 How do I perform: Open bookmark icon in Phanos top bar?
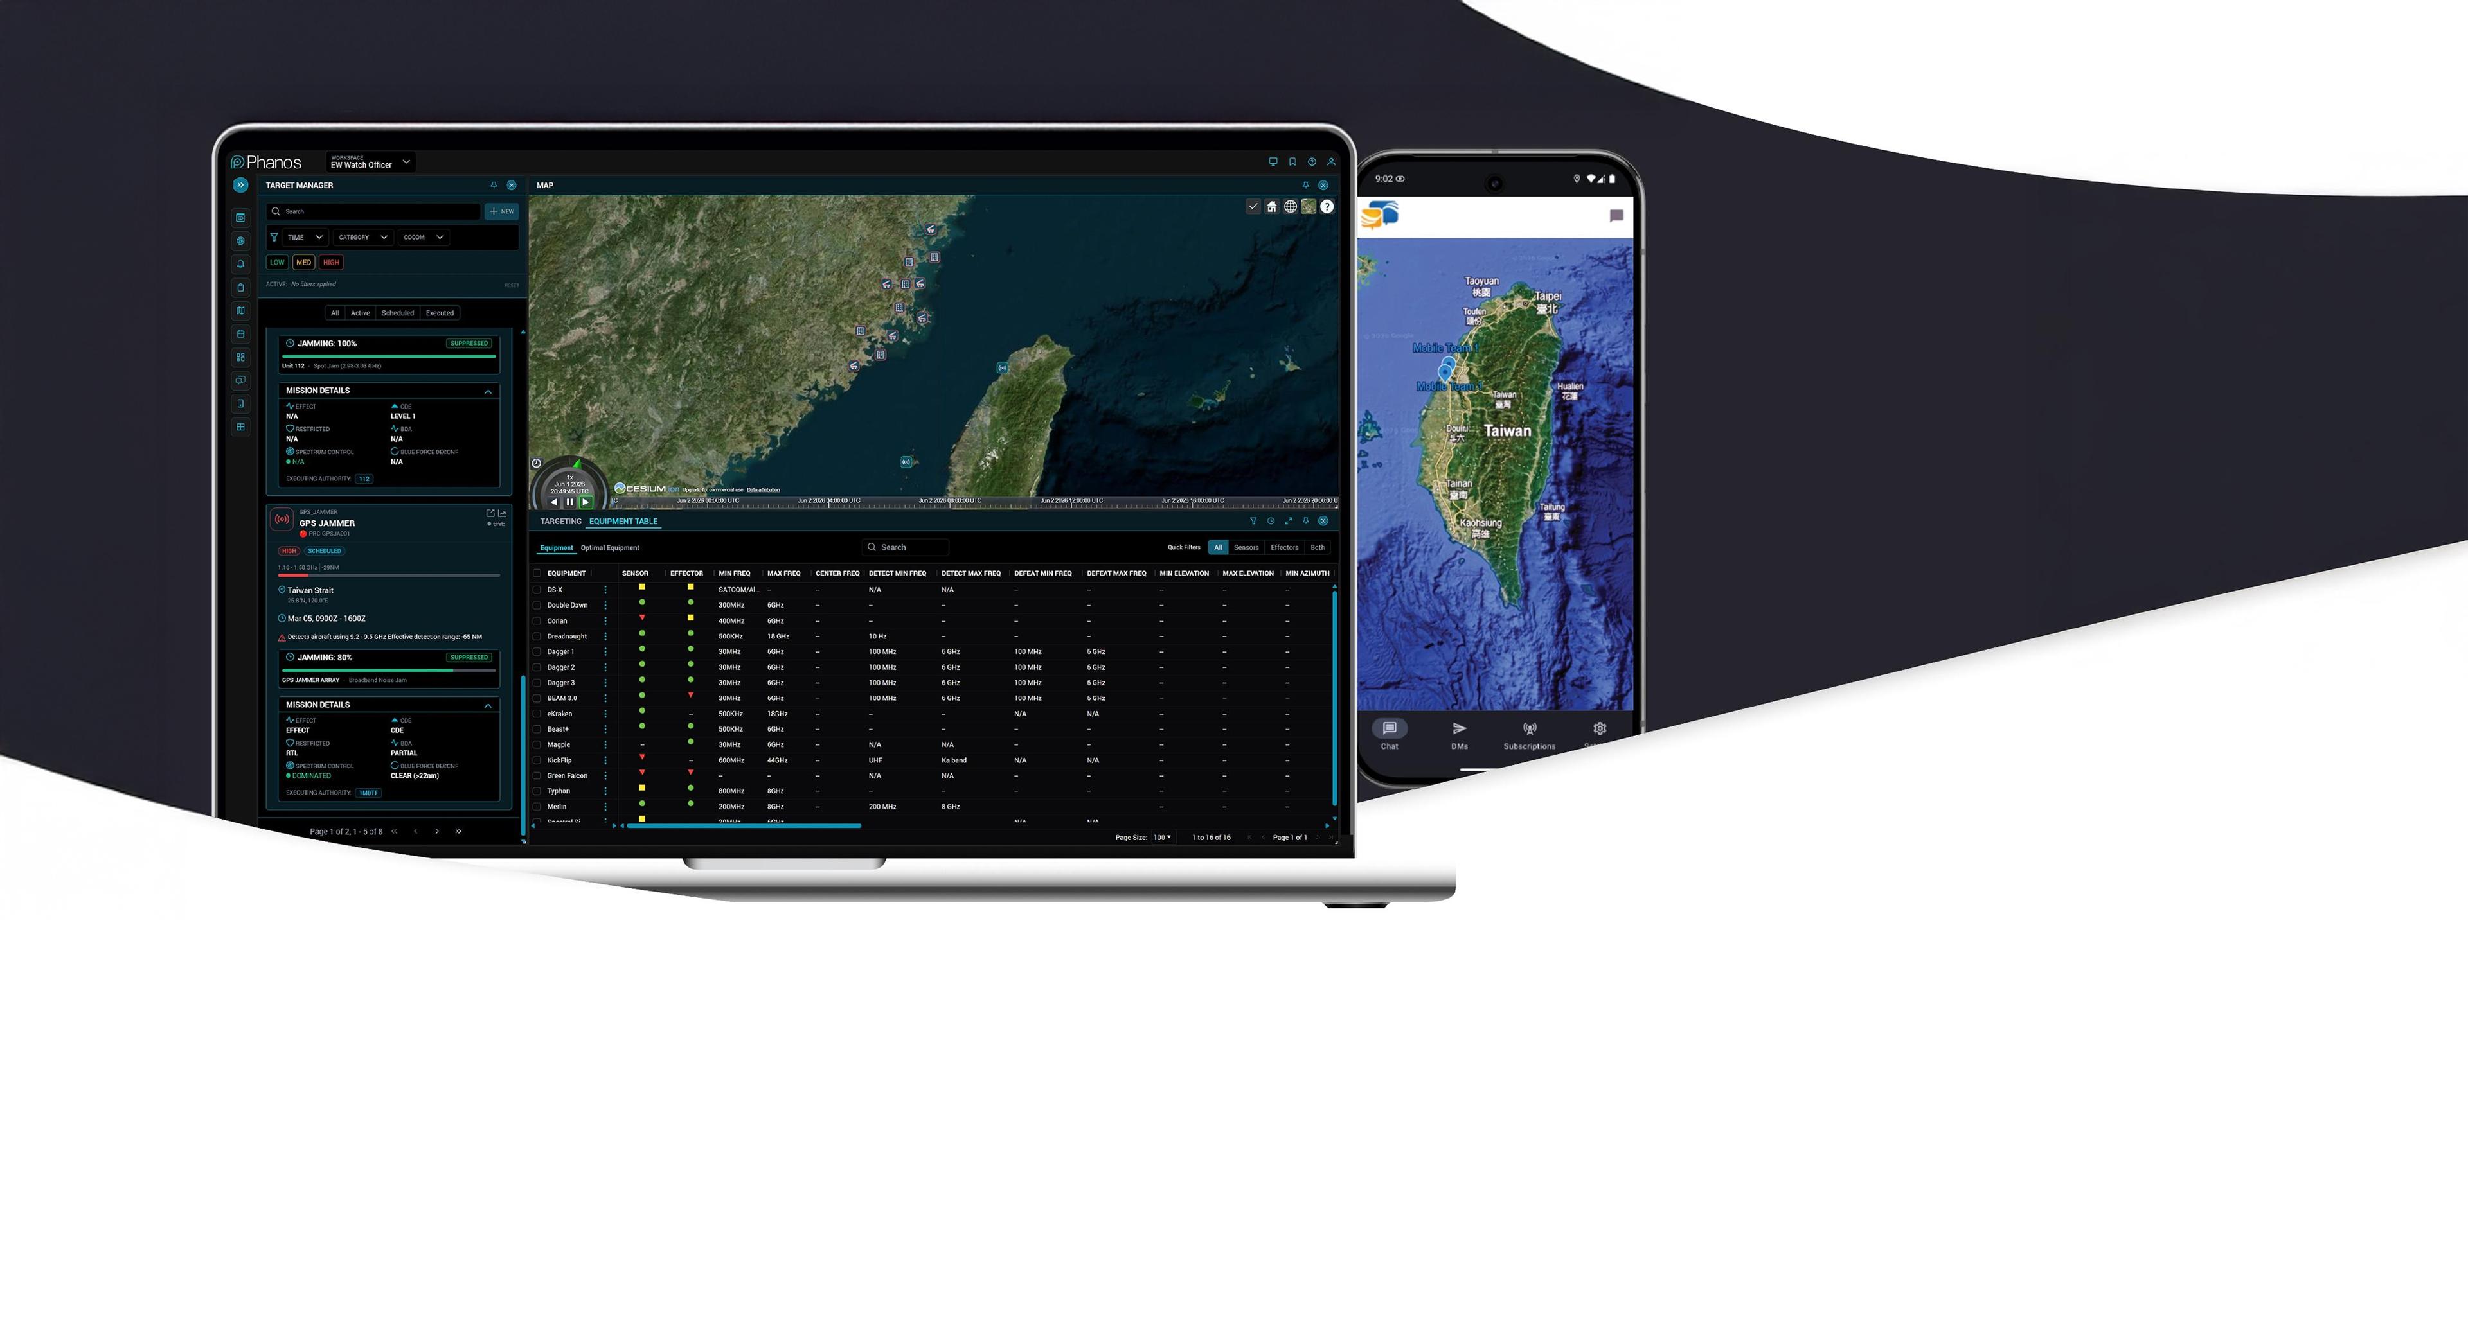1292,162
